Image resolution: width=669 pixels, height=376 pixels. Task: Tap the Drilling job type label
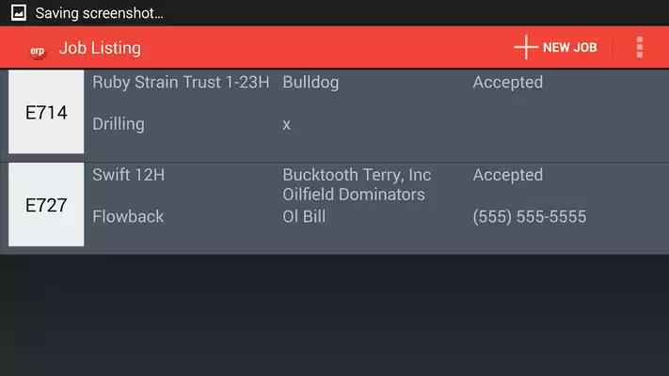click(x=119, y=124)
